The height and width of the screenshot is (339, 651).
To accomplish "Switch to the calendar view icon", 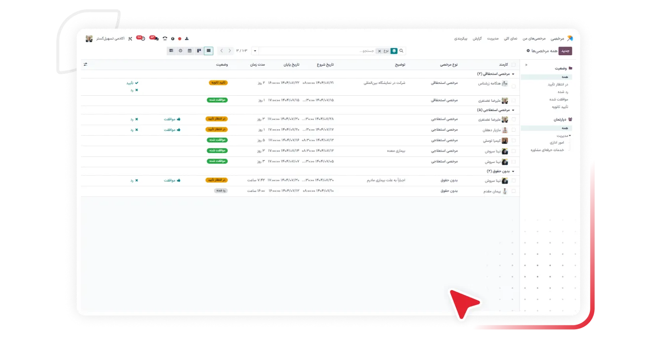I will 189,51.
